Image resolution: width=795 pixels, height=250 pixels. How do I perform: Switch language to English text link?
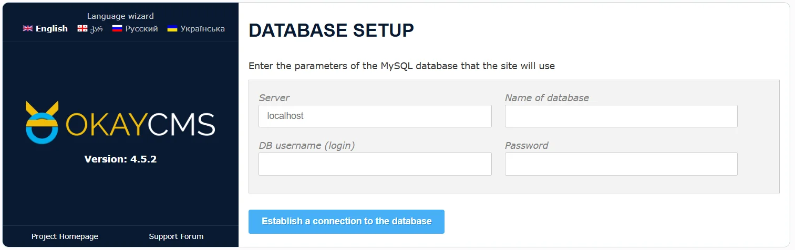point(51,29)
